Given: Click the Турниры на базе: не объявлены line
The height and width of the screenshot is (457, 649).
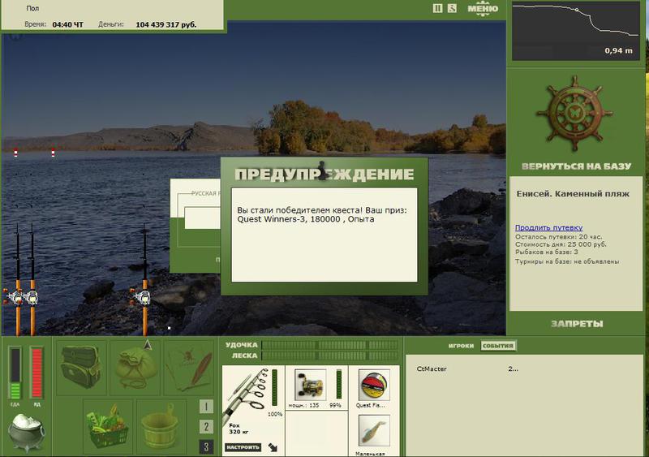Looking at the screenshot, I should tap(567, 261).
